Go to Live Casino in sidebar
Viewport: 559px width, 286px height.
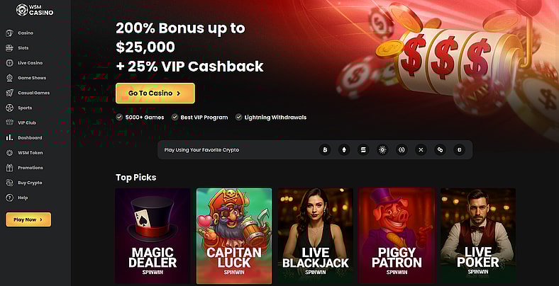[x=30, y=63]
